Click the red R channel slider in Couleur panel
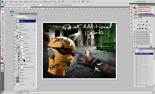 (144, 7)
